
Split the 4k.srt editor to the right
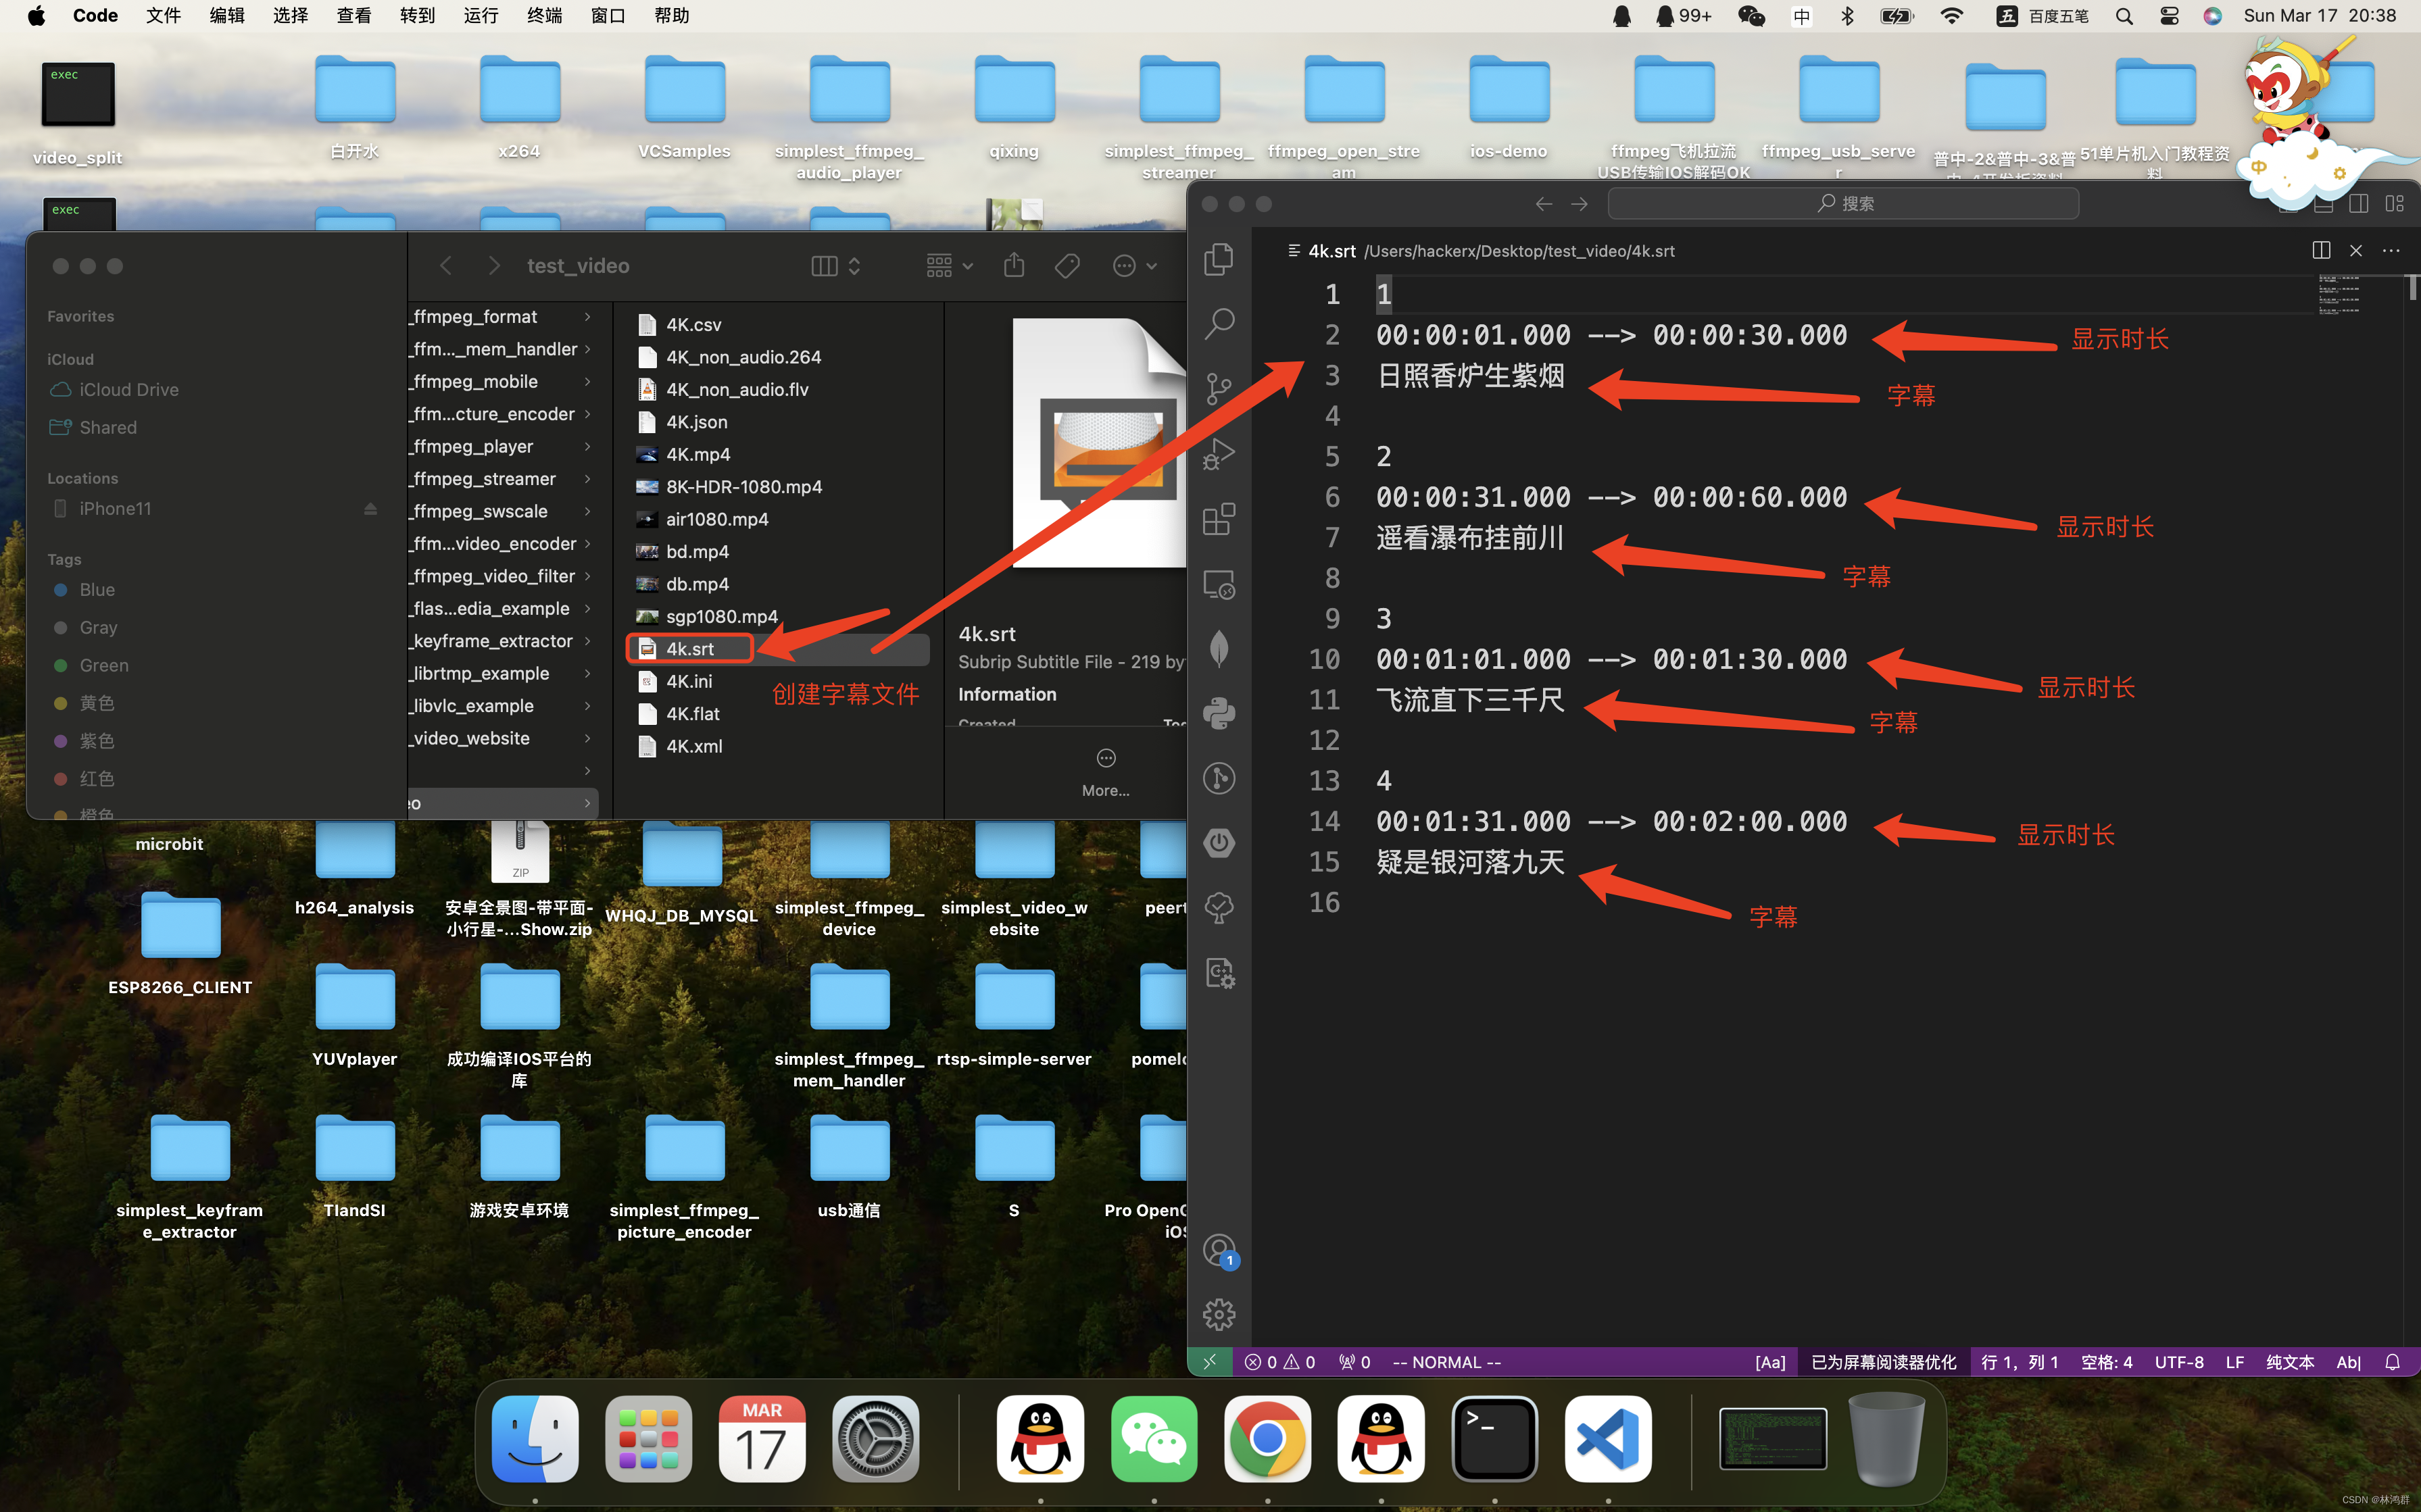coord(2321,250)
